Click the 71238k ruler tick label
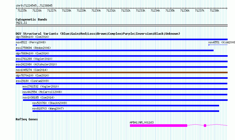 click(214, 11)
